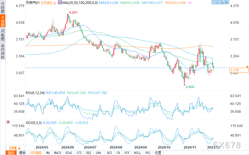Click the MA20:3.228 value label

click(x=109, y=3)
